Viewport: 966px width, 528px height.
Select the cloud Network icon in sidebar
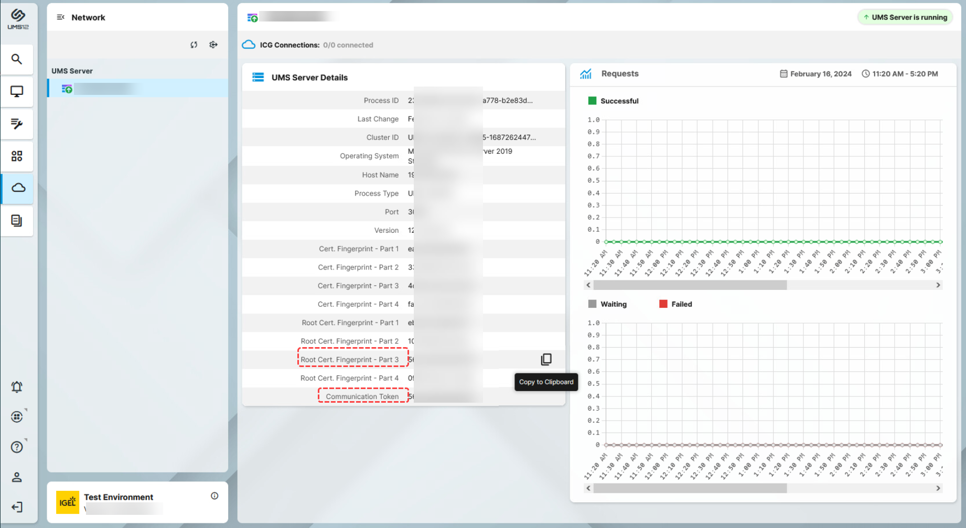pos(17,189)
